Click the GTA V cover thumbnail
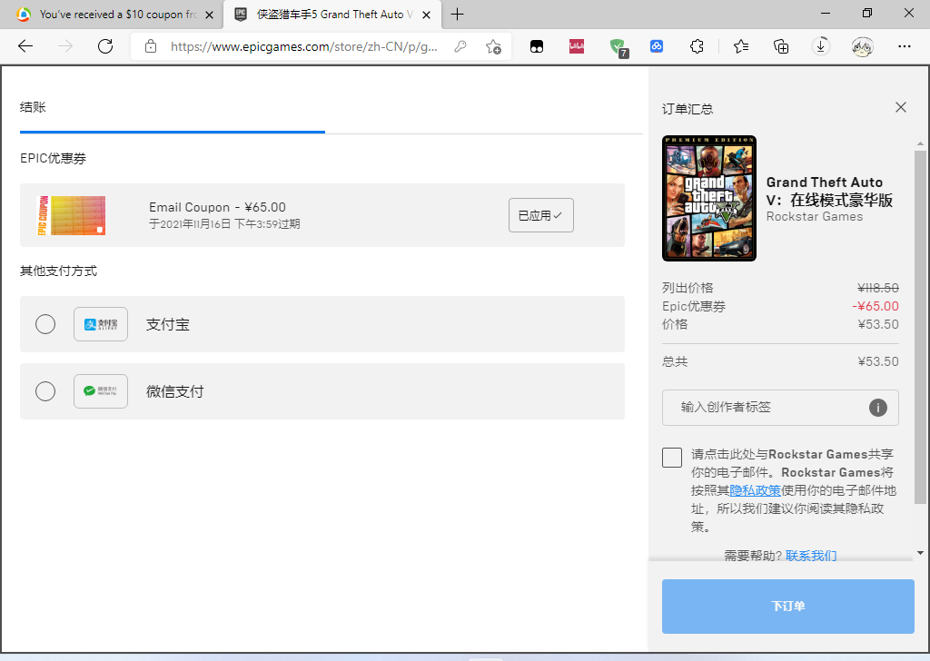Image resolution: width=930 pixels, height=661 pixels. [709, 198]
